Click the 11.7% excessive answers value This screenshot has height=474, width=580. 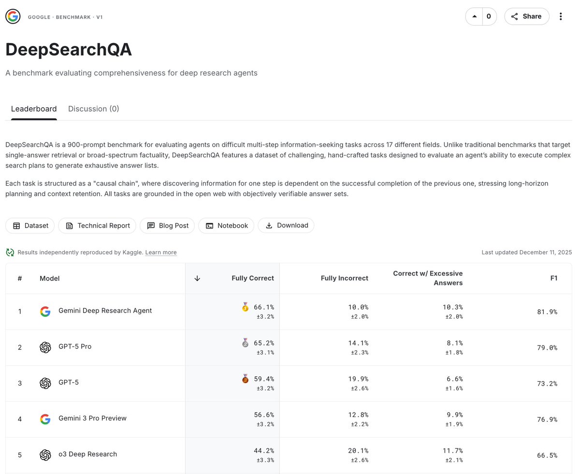(x=452, y=450)
